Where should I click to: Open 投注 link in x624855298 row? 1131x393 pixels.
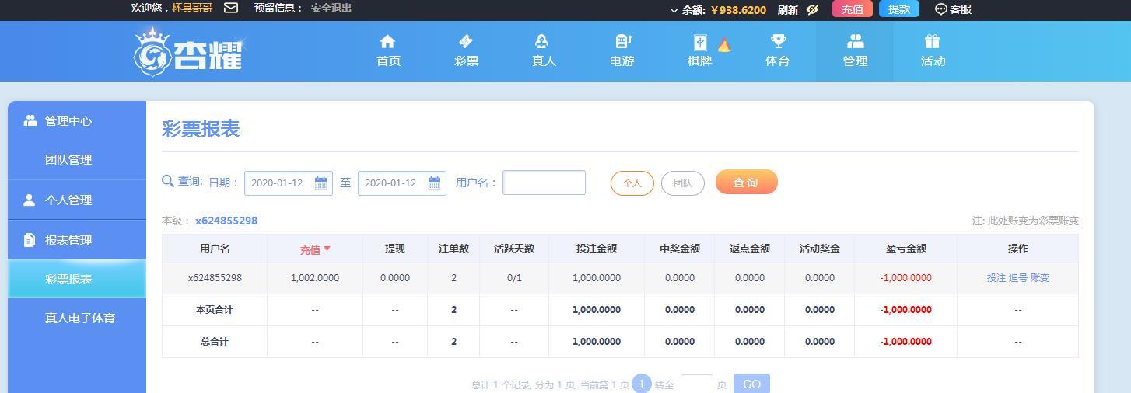(x=996, y=277)
